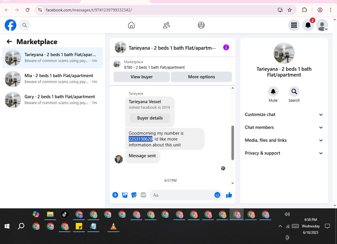
Task: Open the emoji smiley picker
Action: point(217,195)
